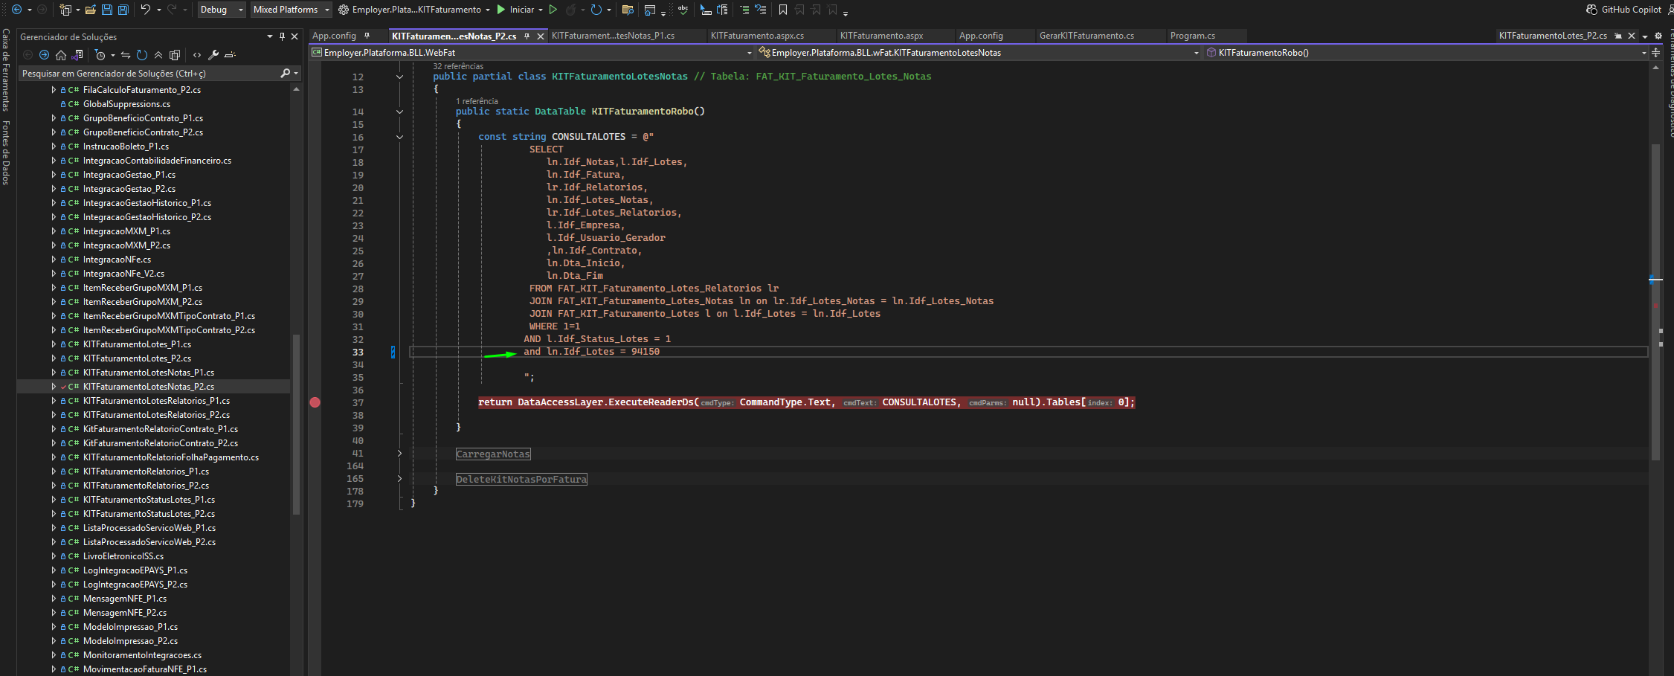
Task: Refresh Solution Explorer with circular arrow icon
Action: point(142,55)
